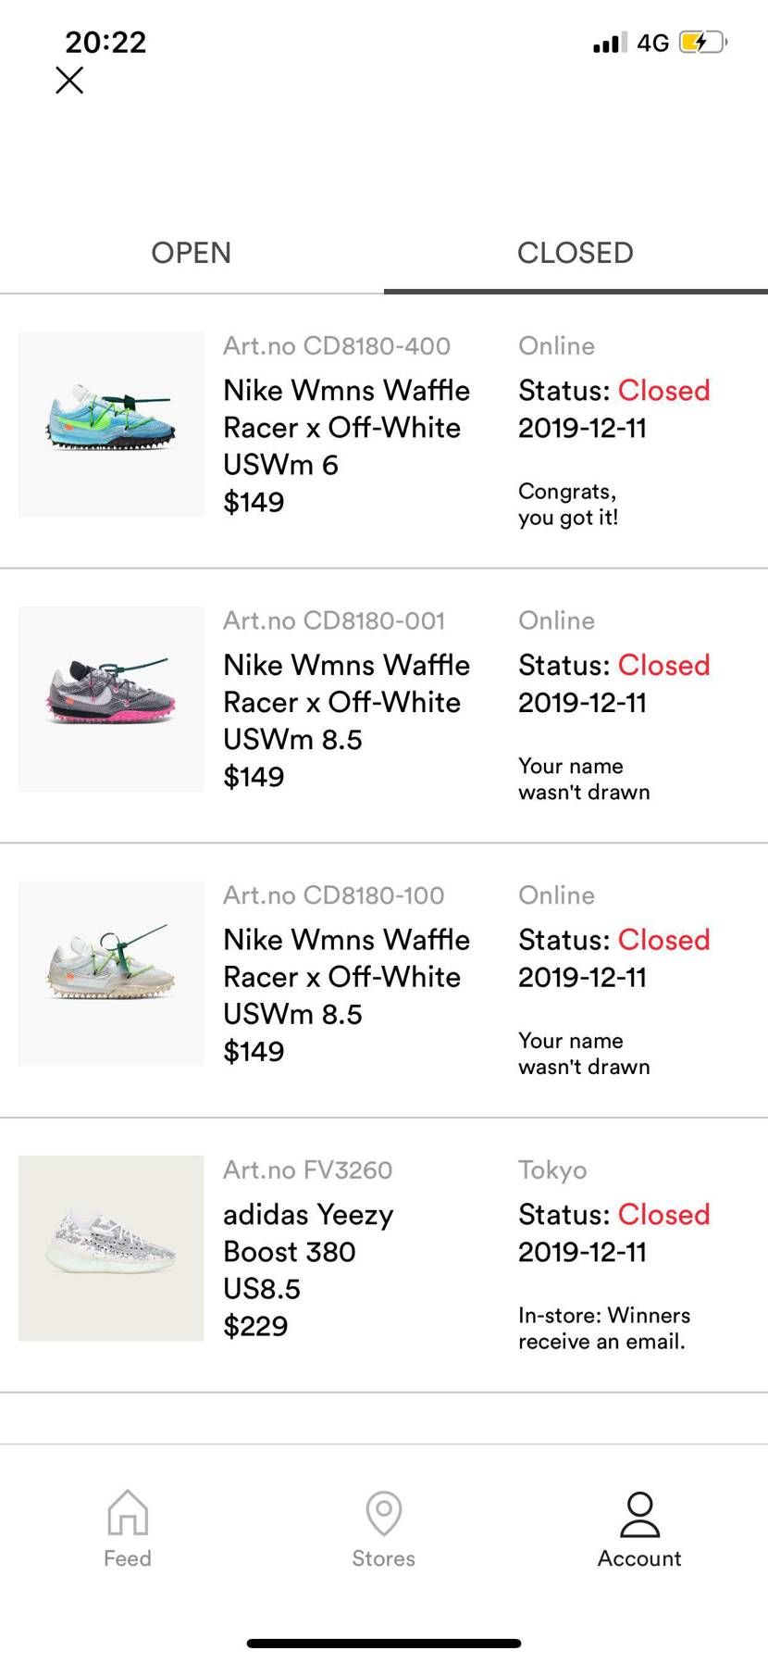Tap 'In-store: Winners receive an email' note
This screenshot has width=768, height=1663.
(x=604, y=1329)
